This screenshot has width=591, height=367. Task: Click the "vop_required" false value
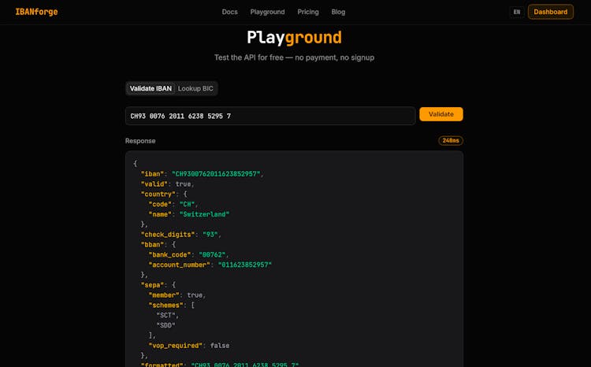[x=220, y=346]
